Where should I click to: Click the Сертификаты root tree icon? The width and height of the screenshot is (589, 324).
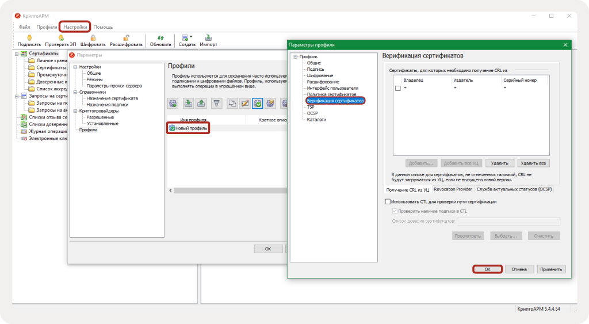pyautogui.click(x=24, y=54)
